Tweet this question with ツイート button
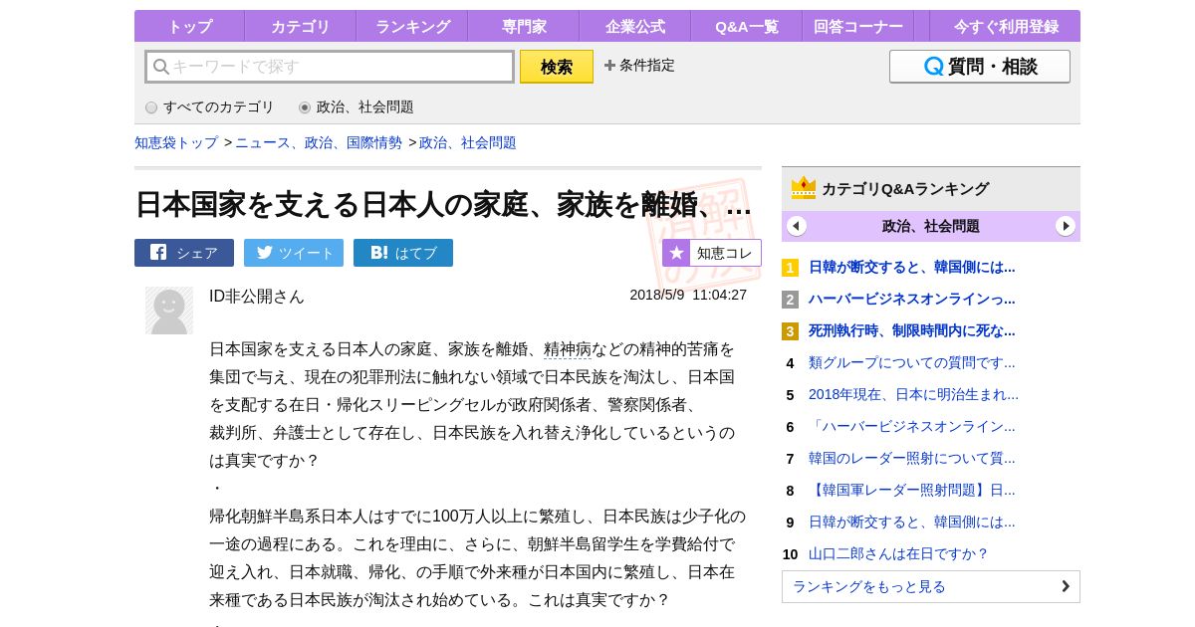 (294, 253)
